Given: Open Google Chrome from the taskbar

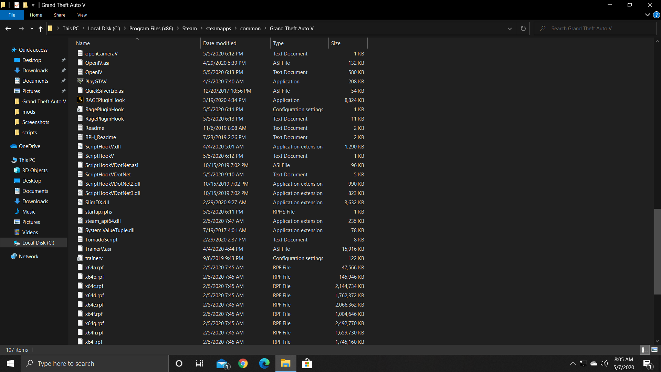Looking at the screenshot, I should [243, 363].
